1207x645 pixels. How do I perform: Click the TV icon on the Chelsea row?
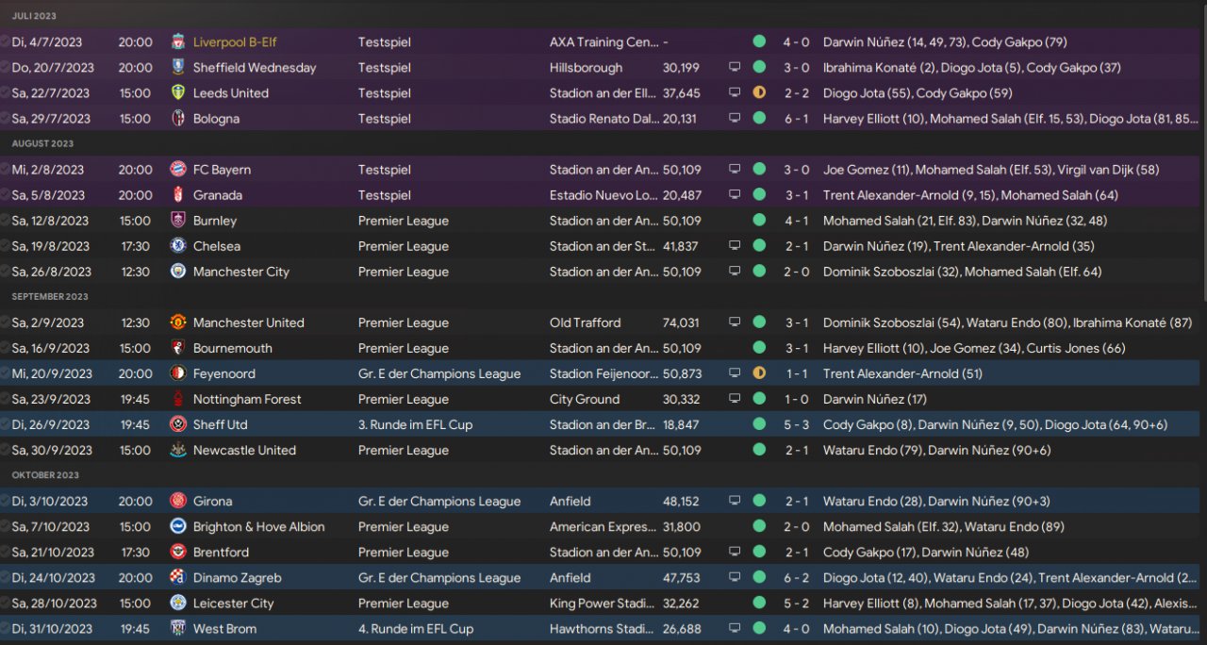(x=735, y=246)
